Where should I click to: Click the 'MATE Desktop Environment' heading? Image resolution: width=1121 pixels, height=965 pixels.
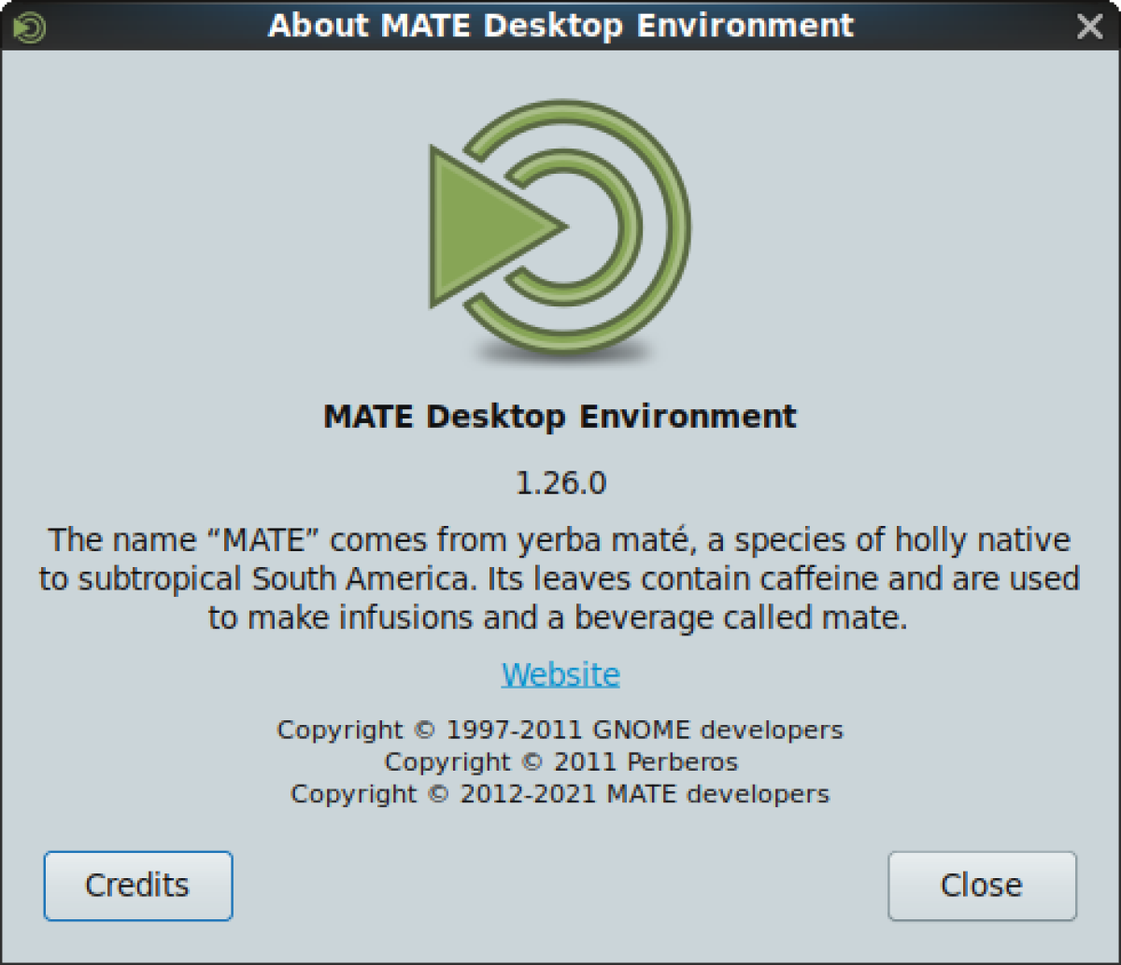pyautogui.click(x=560, y=416)
